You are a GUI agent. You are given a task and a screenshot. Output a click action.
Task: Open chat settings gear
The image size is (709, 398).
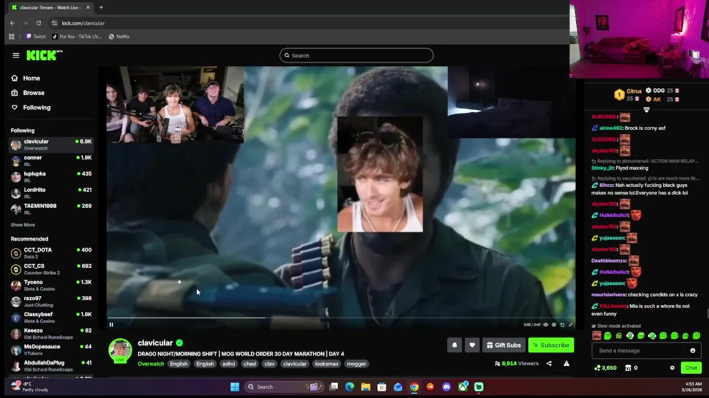click(x=672, y=368)
